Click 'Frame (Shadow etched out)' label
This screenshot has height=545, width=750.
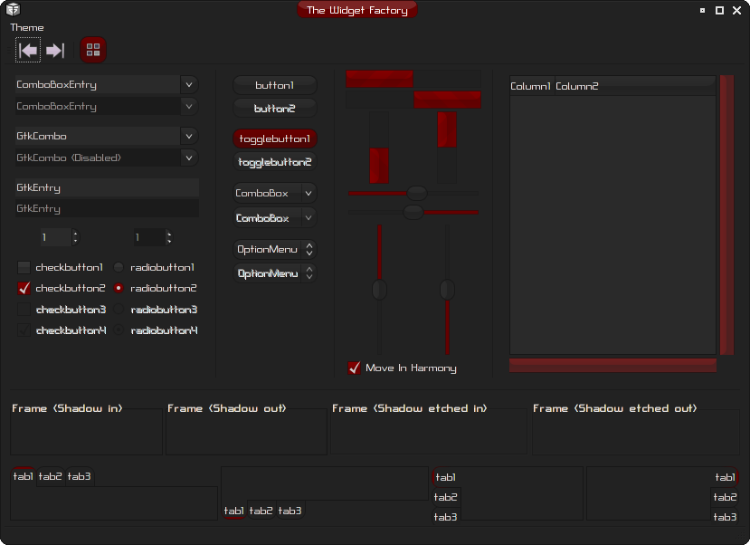(614, 408)
